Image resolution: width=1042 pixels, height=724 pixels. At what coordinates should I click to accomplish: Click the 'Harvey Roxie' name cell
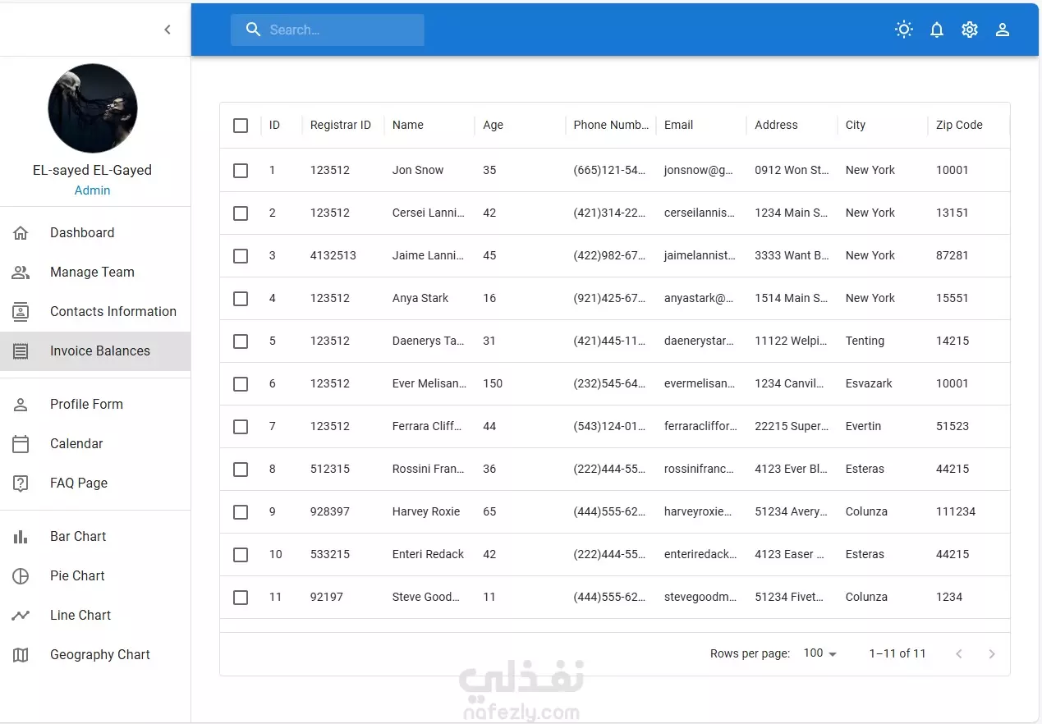tap(426, 512)
